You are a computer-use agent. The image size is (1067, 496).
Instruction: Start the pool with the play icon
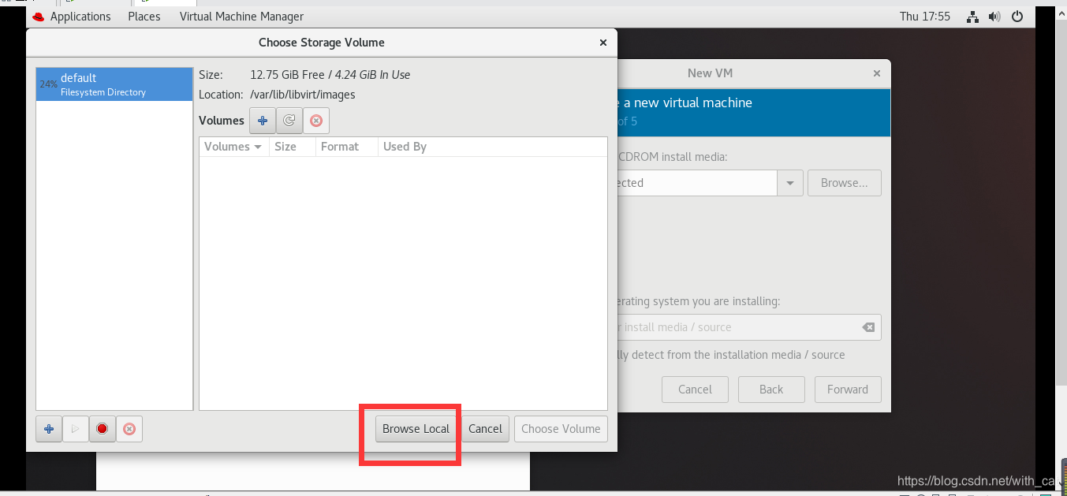pyautogui.click(x=76, y=429)
